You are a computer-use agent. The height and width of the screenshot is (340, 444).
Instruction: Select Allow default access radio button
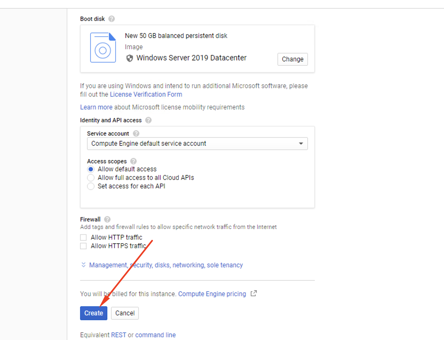tap(91, 169)
